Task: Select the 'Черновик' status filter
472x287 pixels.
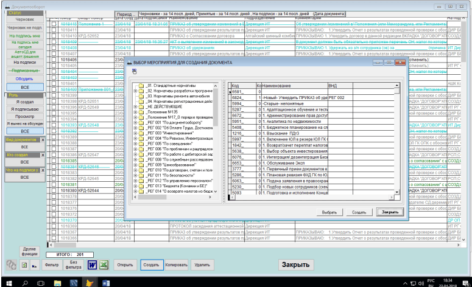Action: tap(24, 19)
